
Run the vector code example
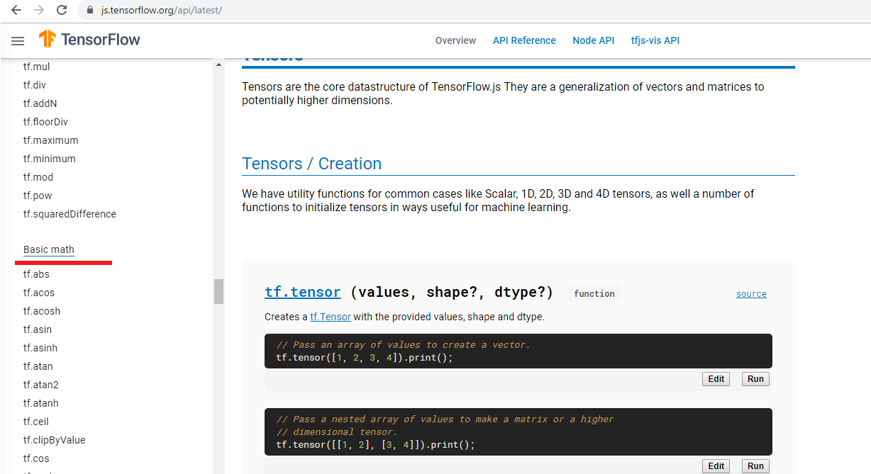click(x=755, y=379)
